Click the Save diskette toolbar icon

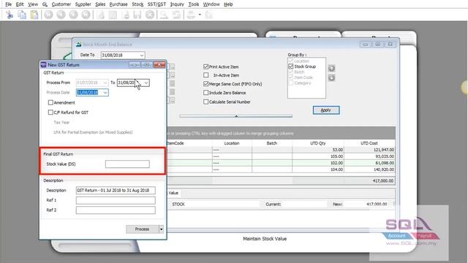click(x=137, y=15)
